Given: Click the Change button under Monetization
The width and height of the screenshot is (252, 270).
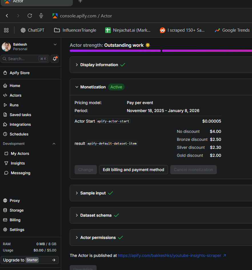Looking at the screenshot, I should coord(86,170).
